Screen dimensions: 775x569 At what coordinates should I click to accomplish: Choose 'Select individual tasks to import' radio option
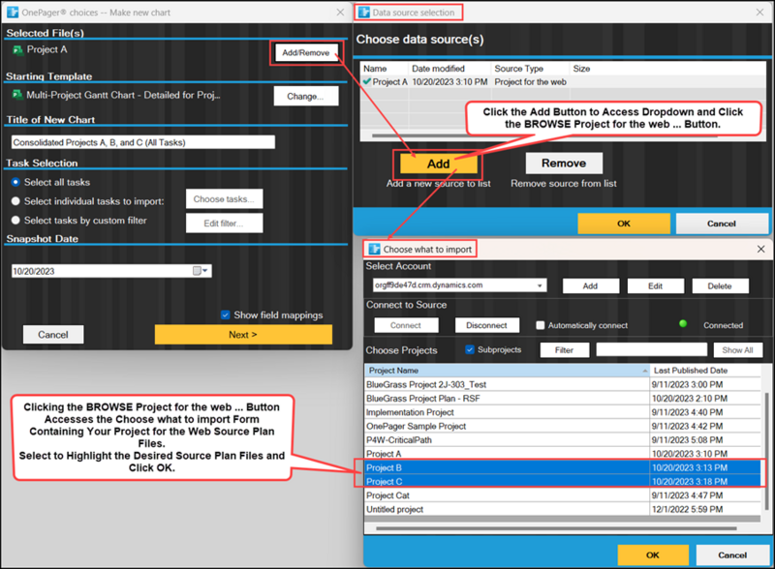coord(15,201)
